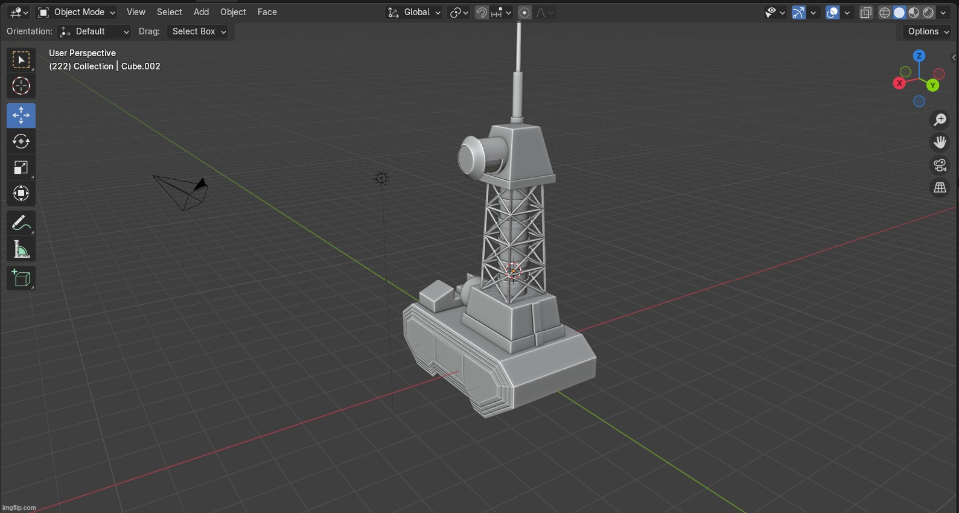Screen dimensions: 959x513
Task: Open the transform pivot point dropdown
Action: [459, 12]
